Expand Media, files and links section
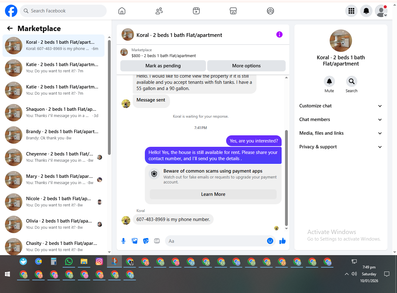The height and width of the screenshot is (293, 397). [341, 133]
